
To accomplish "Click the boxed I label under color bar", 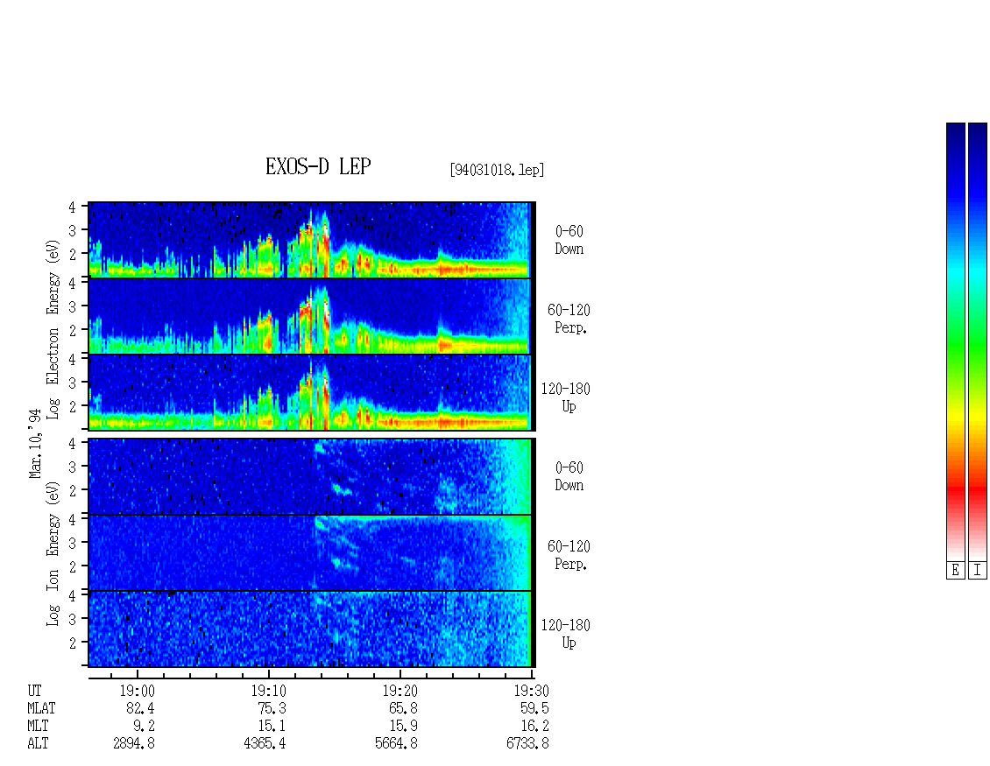I will 978,571.
